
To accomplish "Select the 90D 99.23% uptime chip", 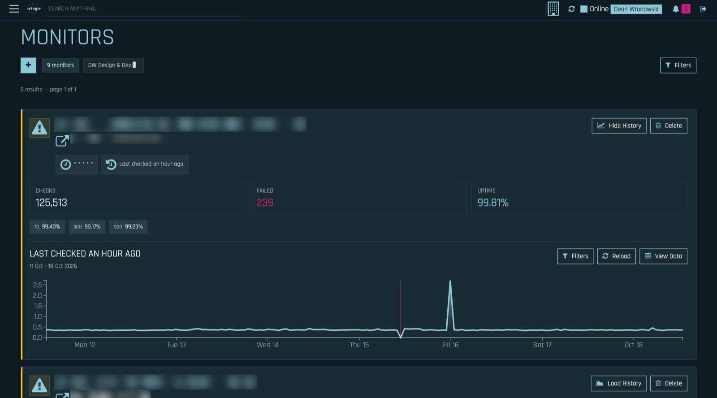I will click(128, 227).
